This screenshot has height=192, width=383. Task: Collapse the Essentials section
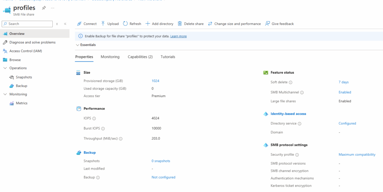pos(77,45)
